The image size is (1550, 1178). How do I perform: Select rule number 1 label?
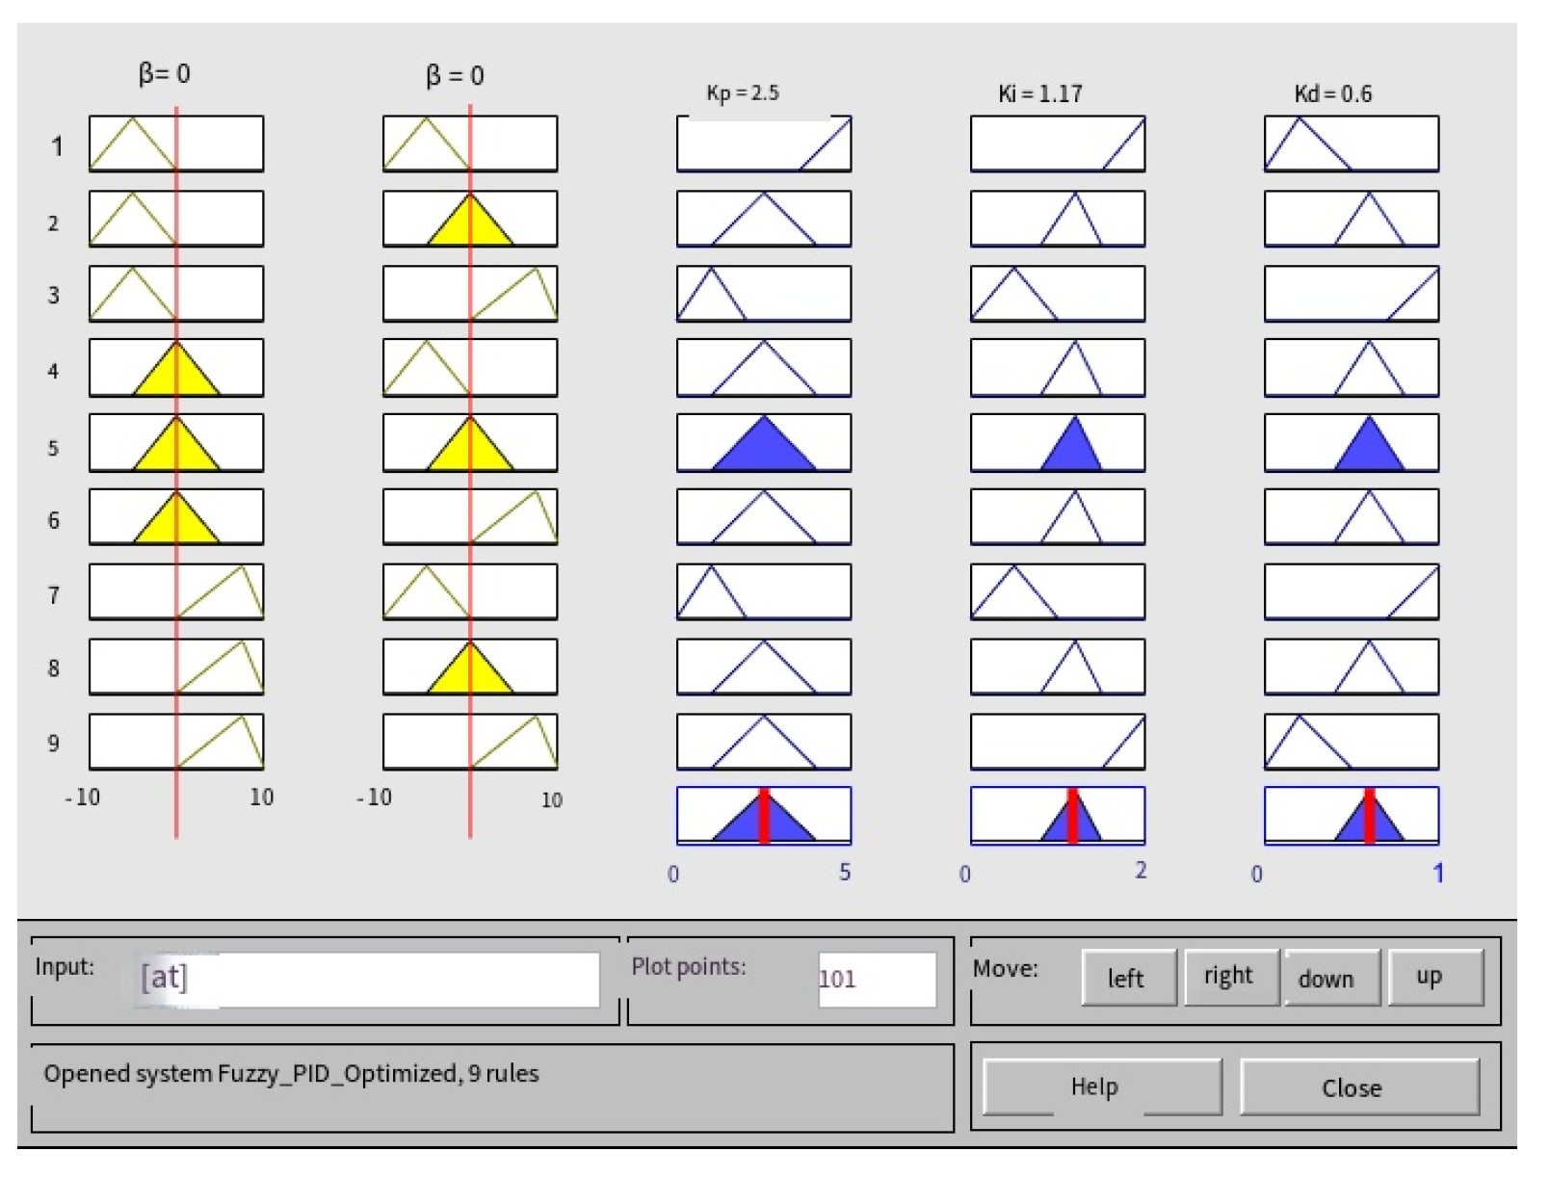[57, 146]
